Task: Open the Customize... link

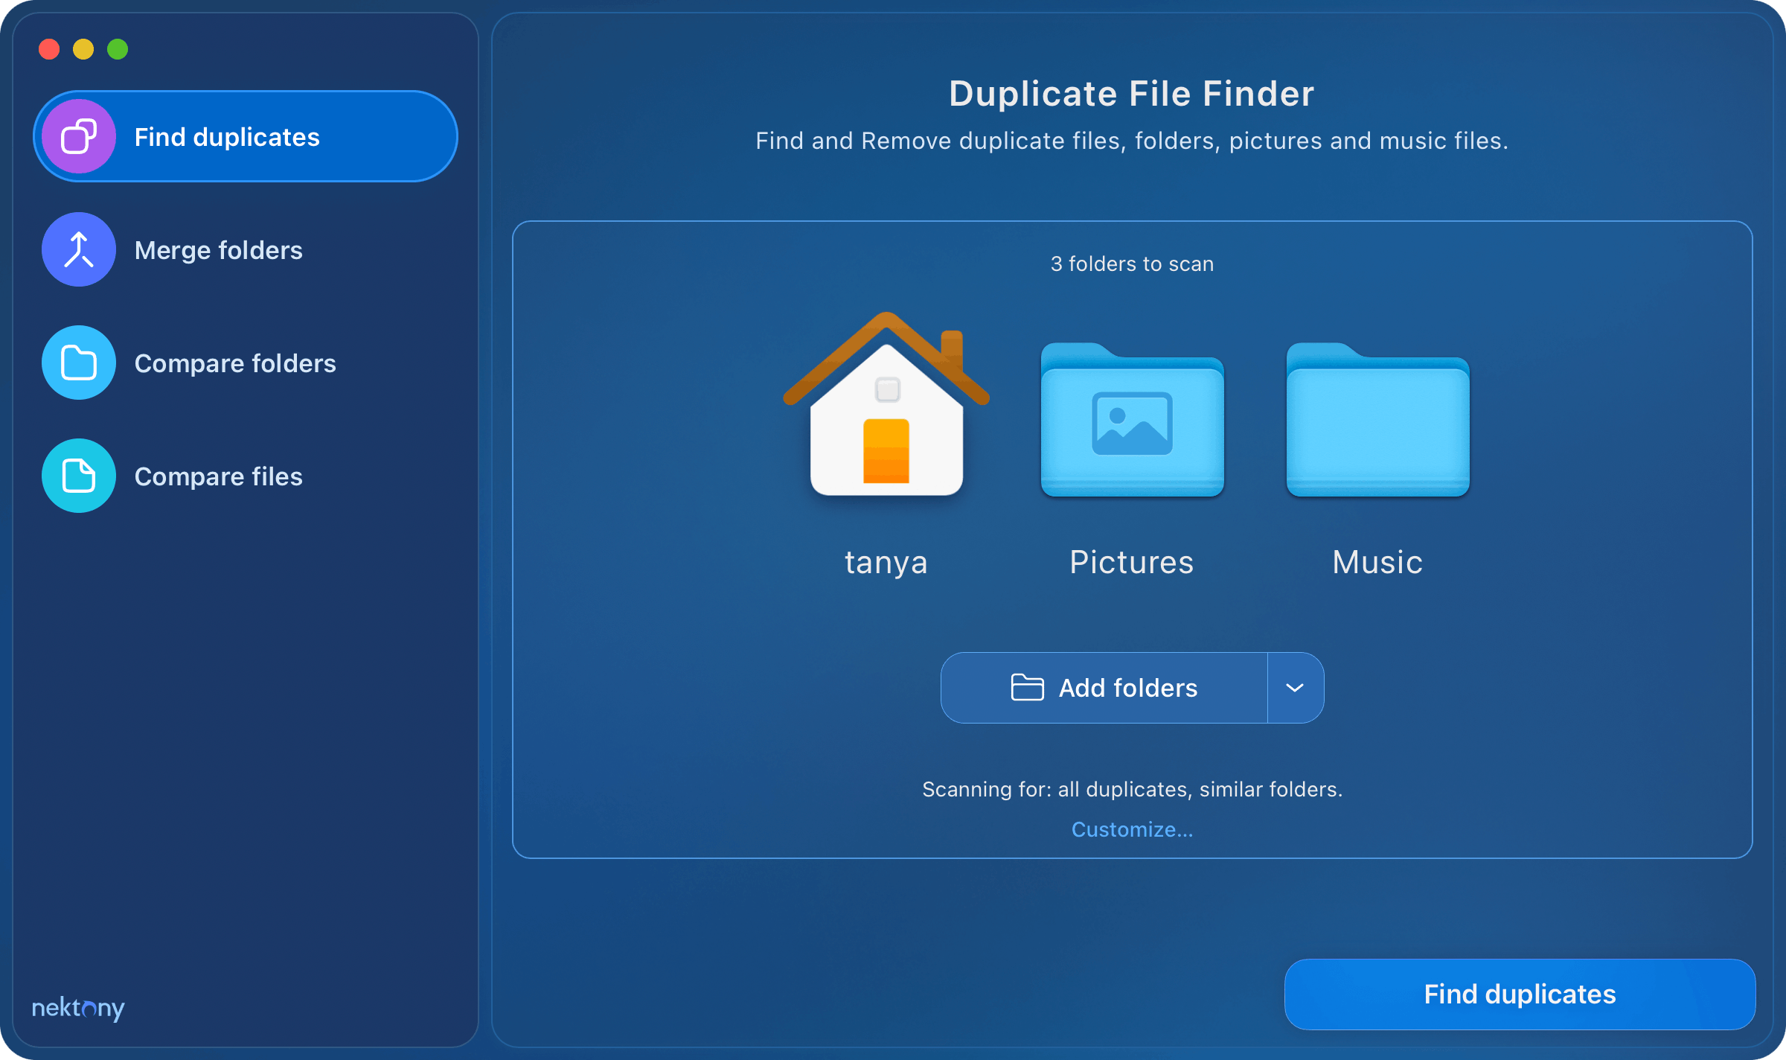Action: tap(1132, 829)
